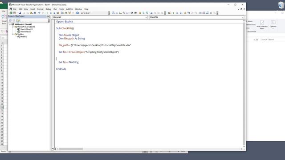This screenshot has width=285, height=160.
Task: Click the Reset stop icon in the Standard toolbar
Action: (54, 13)
